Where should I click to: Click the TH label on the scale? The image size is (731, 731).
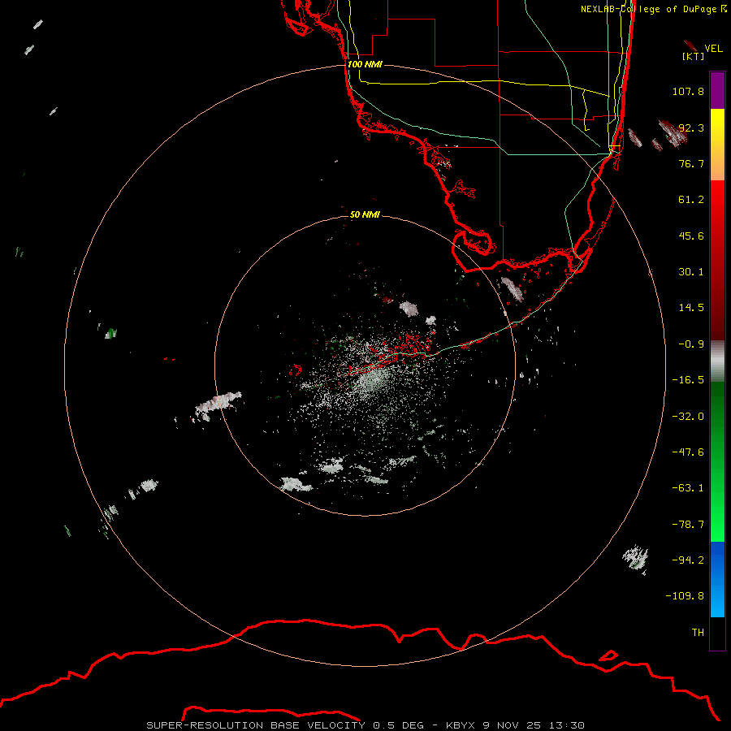click(698, 633)
